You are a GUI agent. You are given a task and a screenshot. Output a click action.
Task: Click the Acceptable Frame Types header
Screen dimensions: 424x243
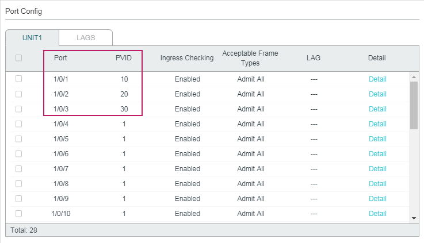tap(250, 58)
